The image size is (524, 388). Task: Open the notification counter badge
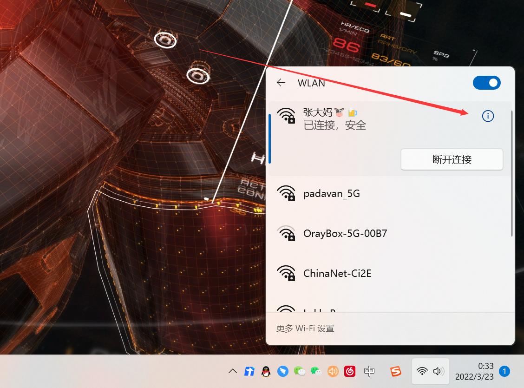(504, 371)
